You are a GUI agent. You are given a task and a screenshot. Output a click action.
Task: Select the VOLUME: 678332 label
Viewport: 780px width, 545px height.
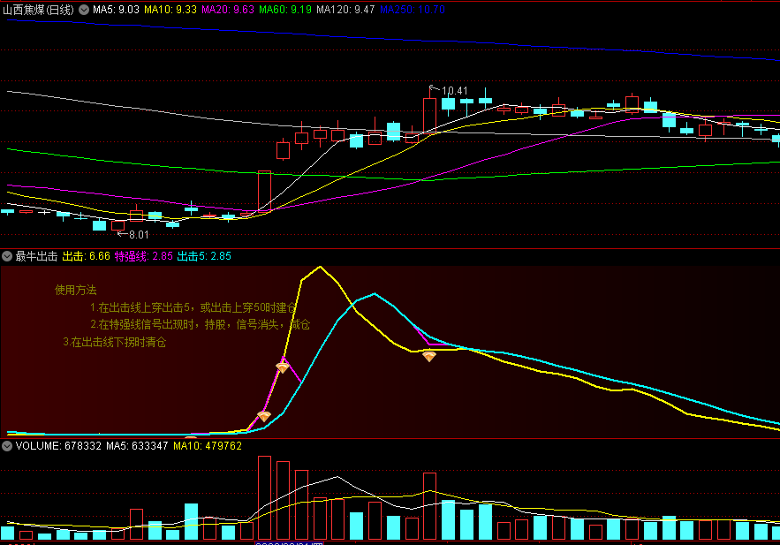tap(58, 445)
